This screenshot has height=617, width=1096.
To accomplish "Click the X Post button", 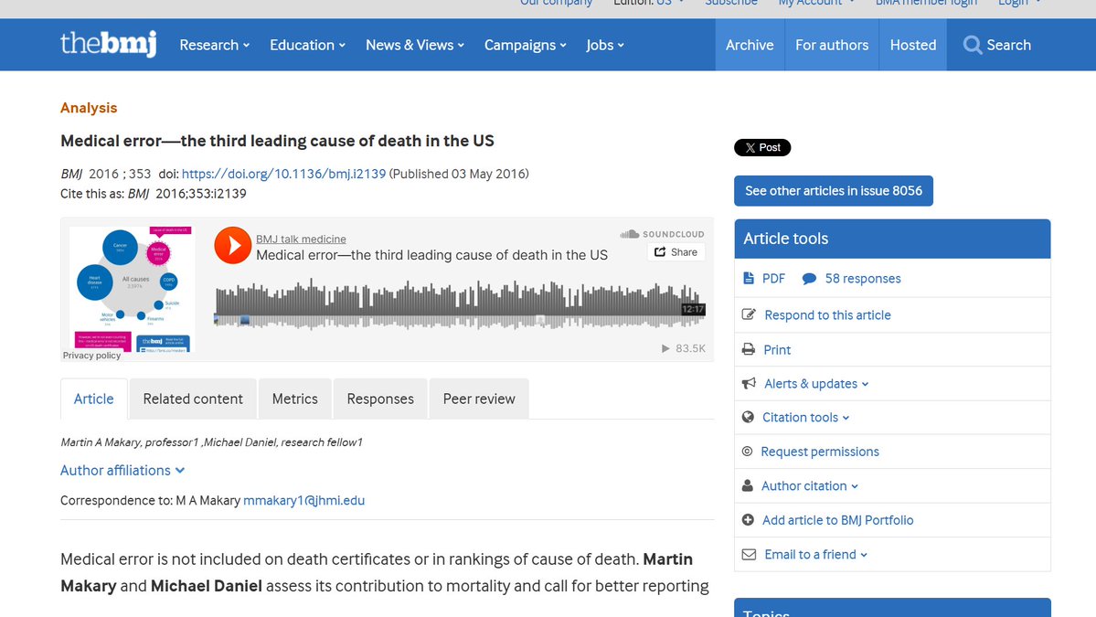I will (x=762, y=147).
